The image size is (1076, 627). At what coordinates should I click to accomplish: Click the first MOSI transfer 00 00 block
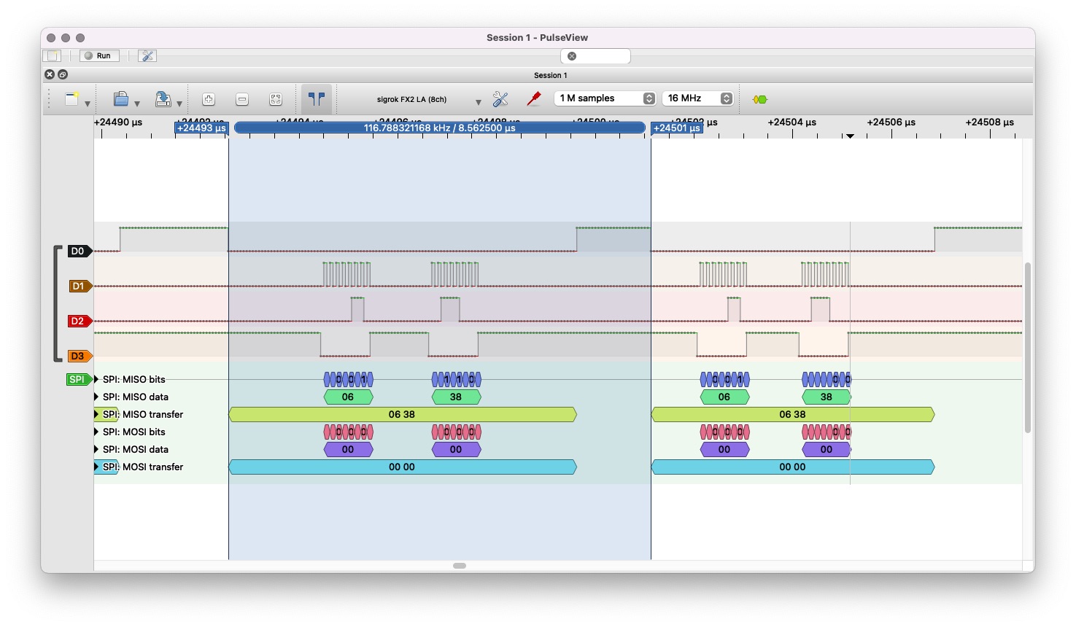coord(402,467)
